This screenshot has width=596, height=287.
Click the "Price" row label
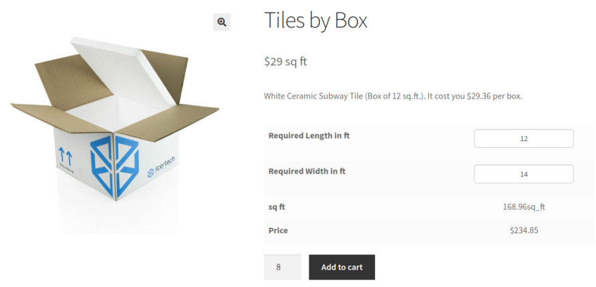pos(278,230)
